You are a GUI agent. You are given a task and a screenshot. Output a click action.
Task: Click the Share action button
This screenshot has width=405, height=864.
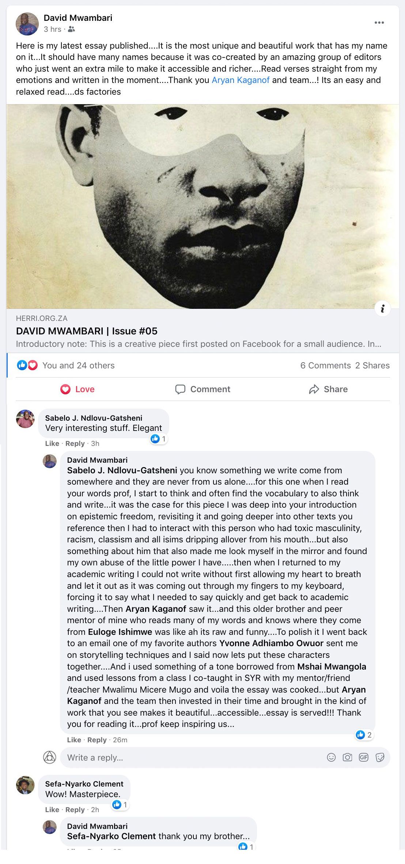coord(328,389)
